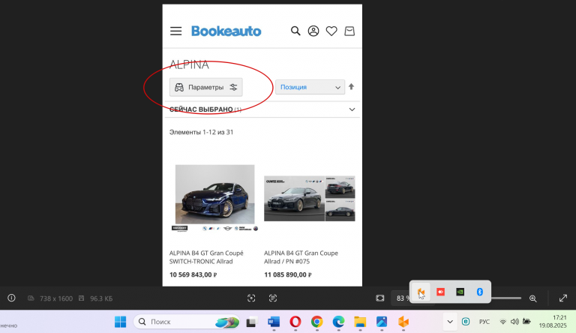Collapse the hidden tray icons chevron

(450, 322)
